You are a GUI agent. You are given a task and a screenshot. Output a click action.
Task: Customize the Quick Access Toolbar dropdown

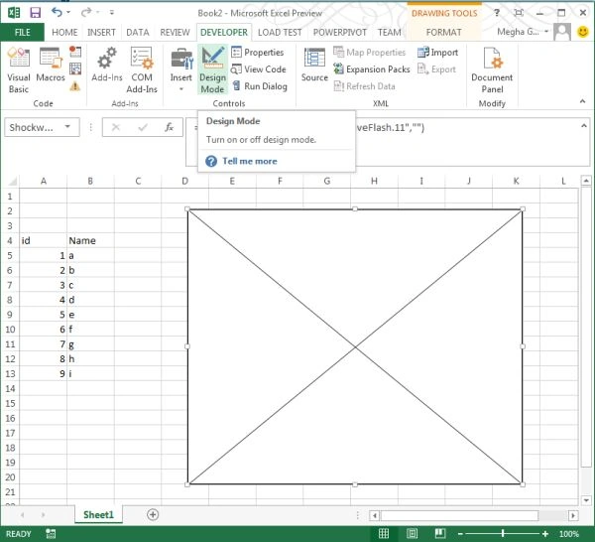(111, 13)
